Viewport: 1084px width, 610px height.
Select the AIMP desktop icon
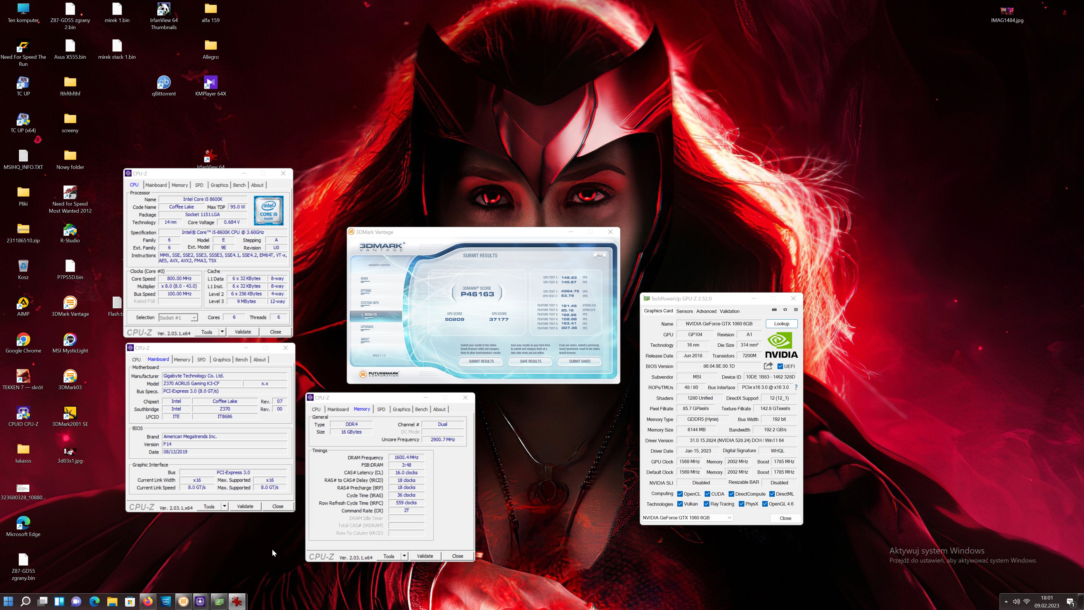tap(23, 306)
